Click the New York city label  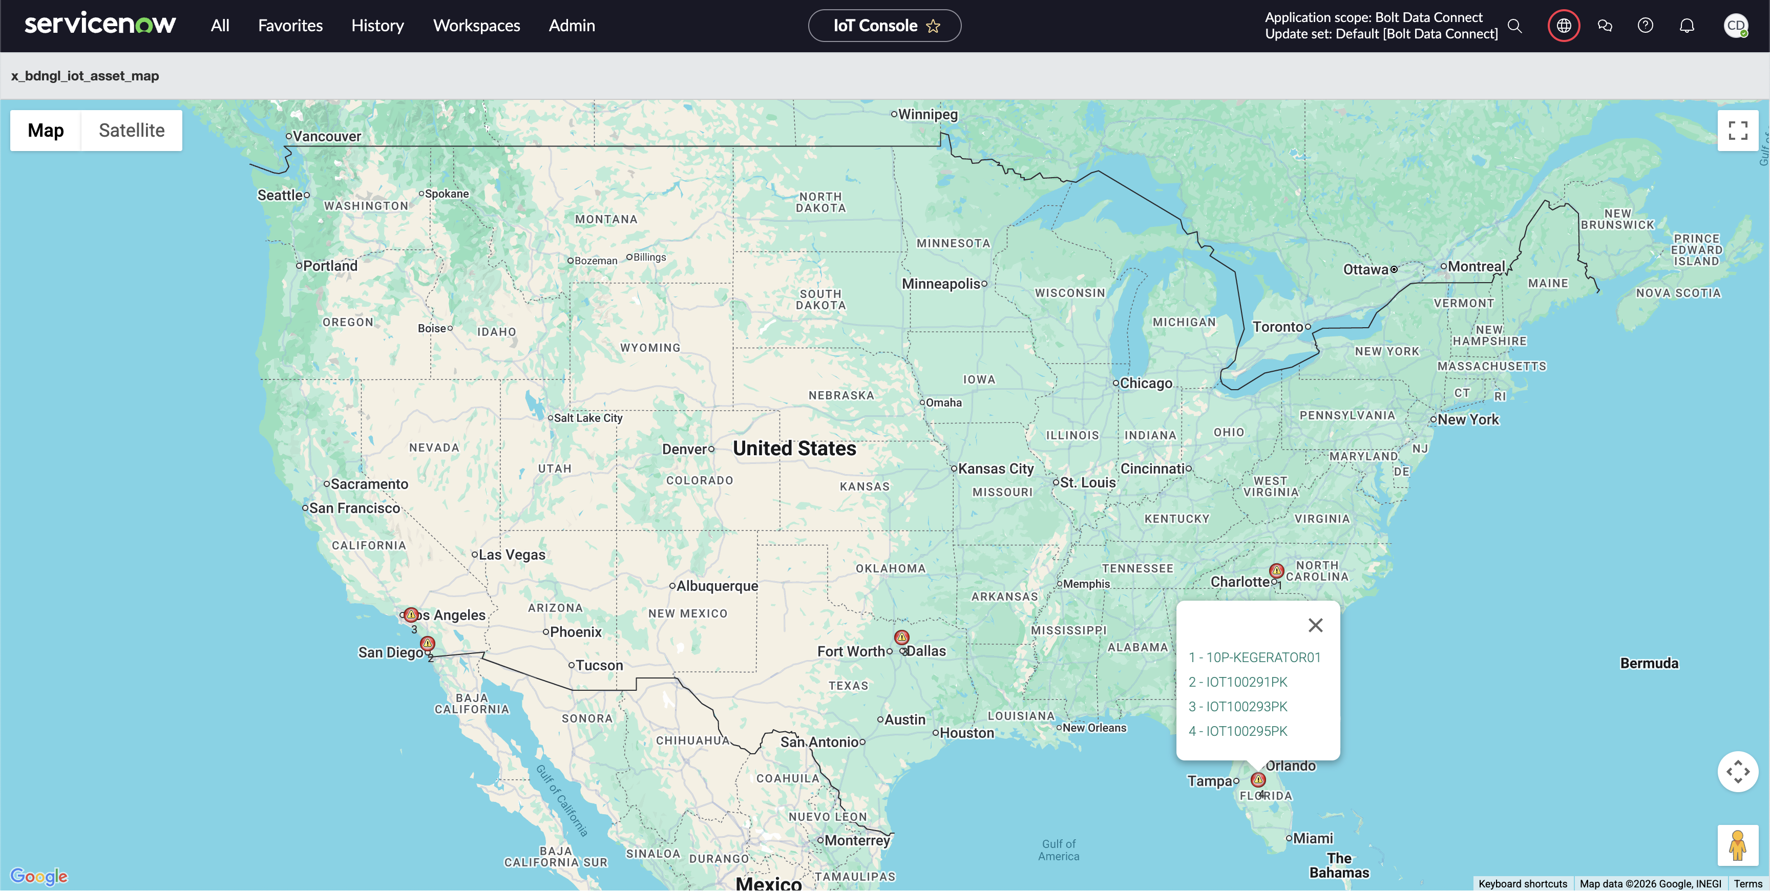pos(1468,419)
